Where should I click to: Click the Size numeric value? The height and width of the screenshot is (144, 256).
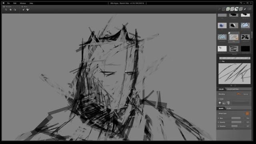248,118
